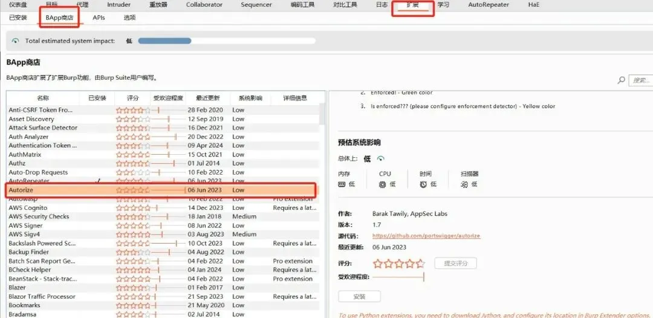Open the github.com/portswigger/autorize link

[x=426, y=236]
